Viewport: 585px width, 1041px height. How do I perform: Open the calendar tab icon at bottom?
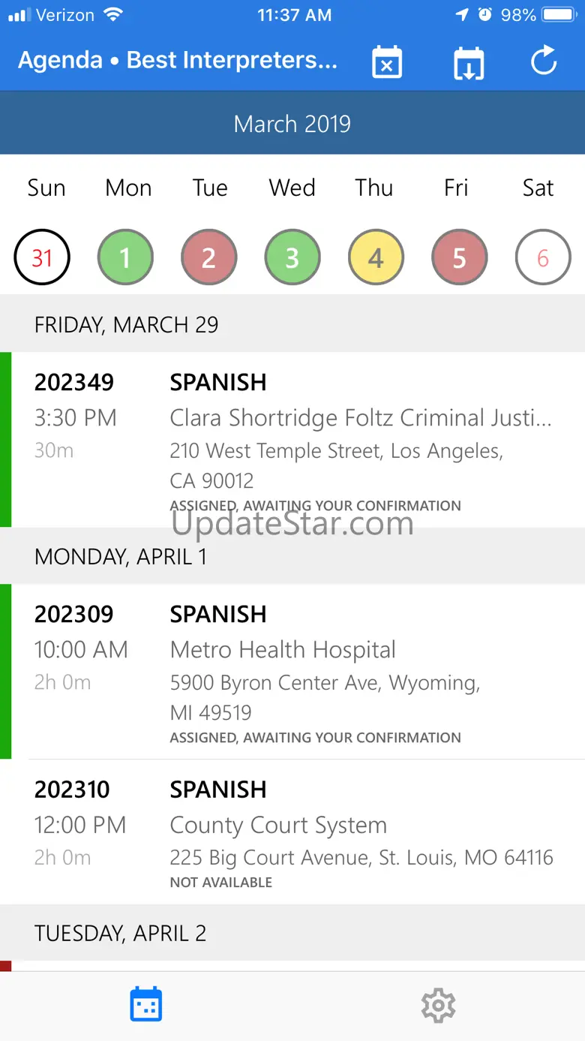click(146, 1005)
